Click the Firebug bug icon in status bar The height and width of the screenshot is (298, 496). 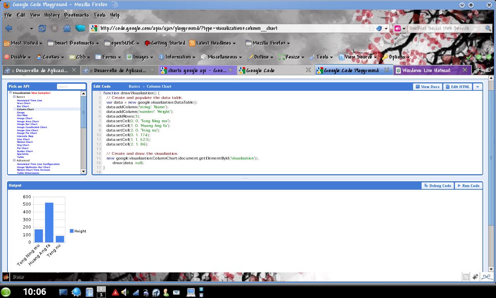(475, 276)
